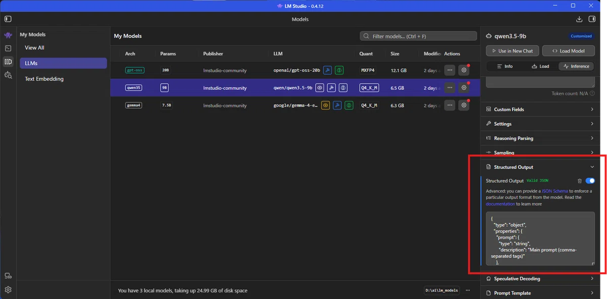Open settings gear for qwen3.5-9b row
The height and width of the screenshot is (299, 607).
(x=464, y=88)
